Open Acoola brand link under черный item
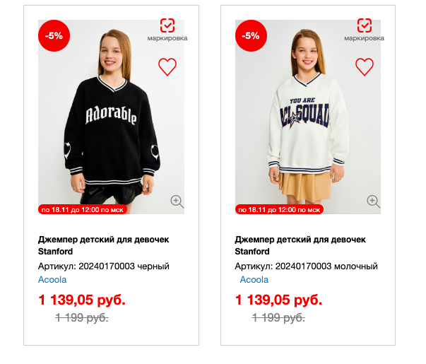426x364 pixels. [52, 280]
